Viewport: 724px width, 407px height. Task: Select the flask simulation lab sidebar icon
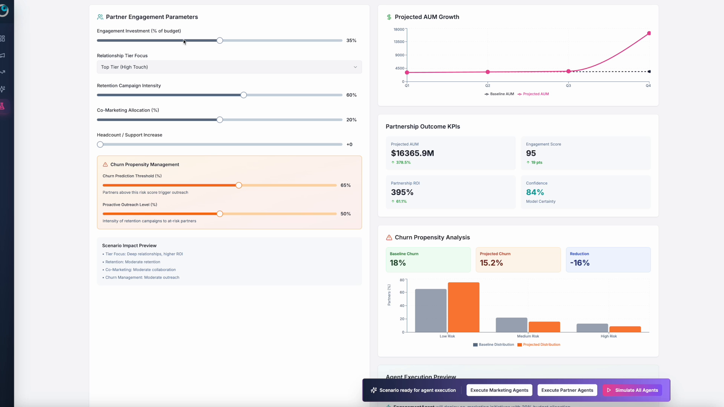point(3,106)
